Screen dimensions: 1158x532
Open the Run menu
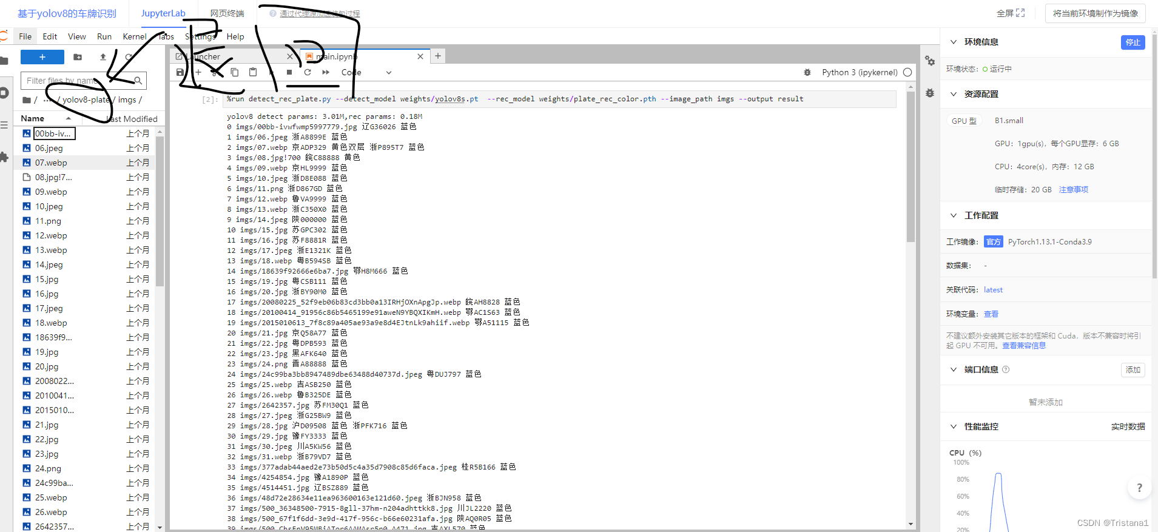coord(104,36)
